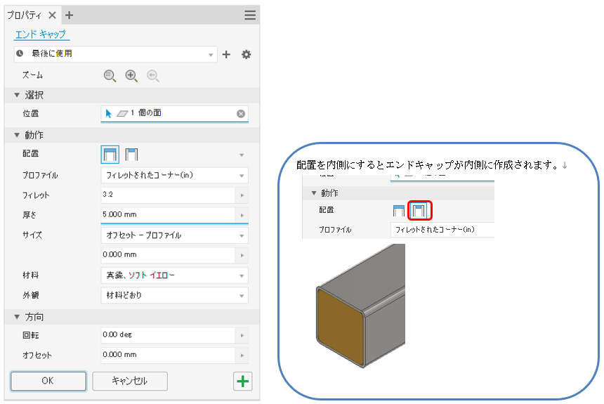
Task: Open flyout arrow for 回転 field
Action: [x=242, y=335]
